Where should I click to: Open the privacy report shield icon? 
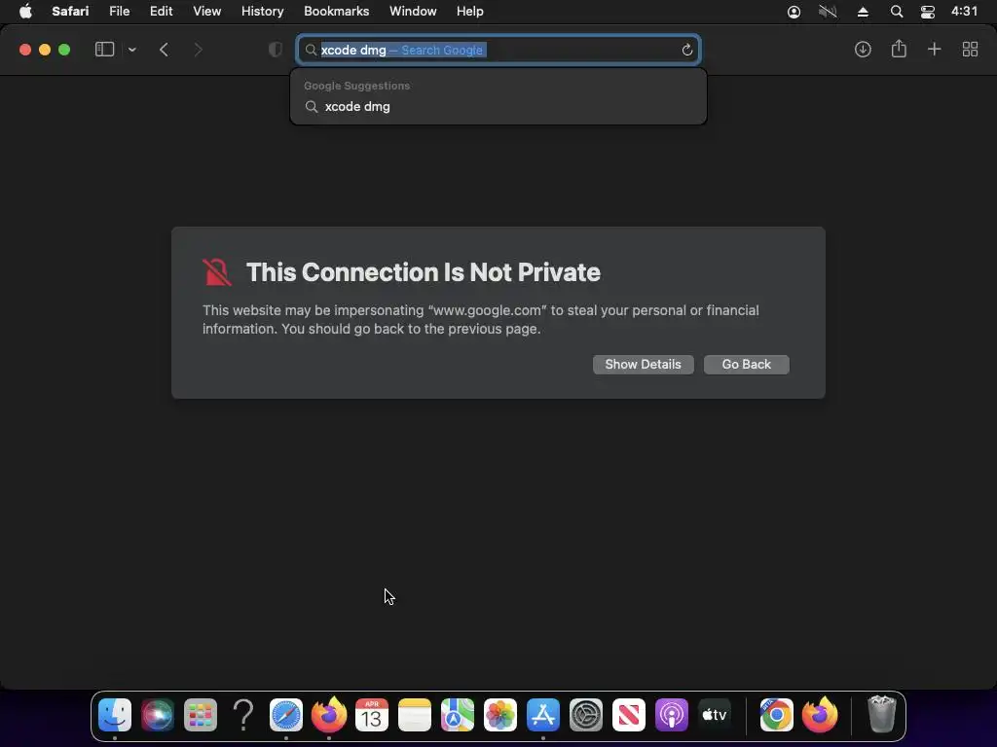pyautogui.click(x=275, y=50)
